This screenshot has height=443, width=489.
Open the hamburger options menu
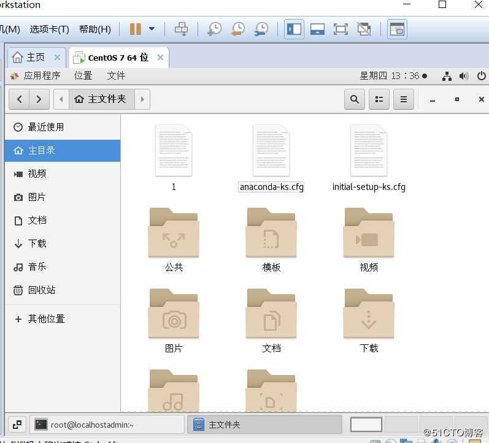404,99
